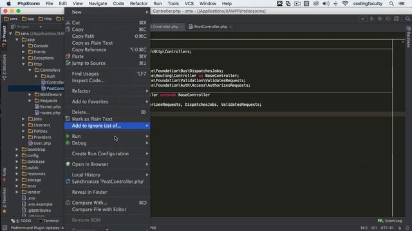Choose Inspect Code...

(x=108, y=80)
